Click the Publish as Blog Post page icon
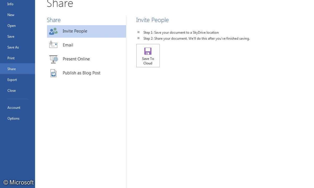 click(x=53, y=73)
